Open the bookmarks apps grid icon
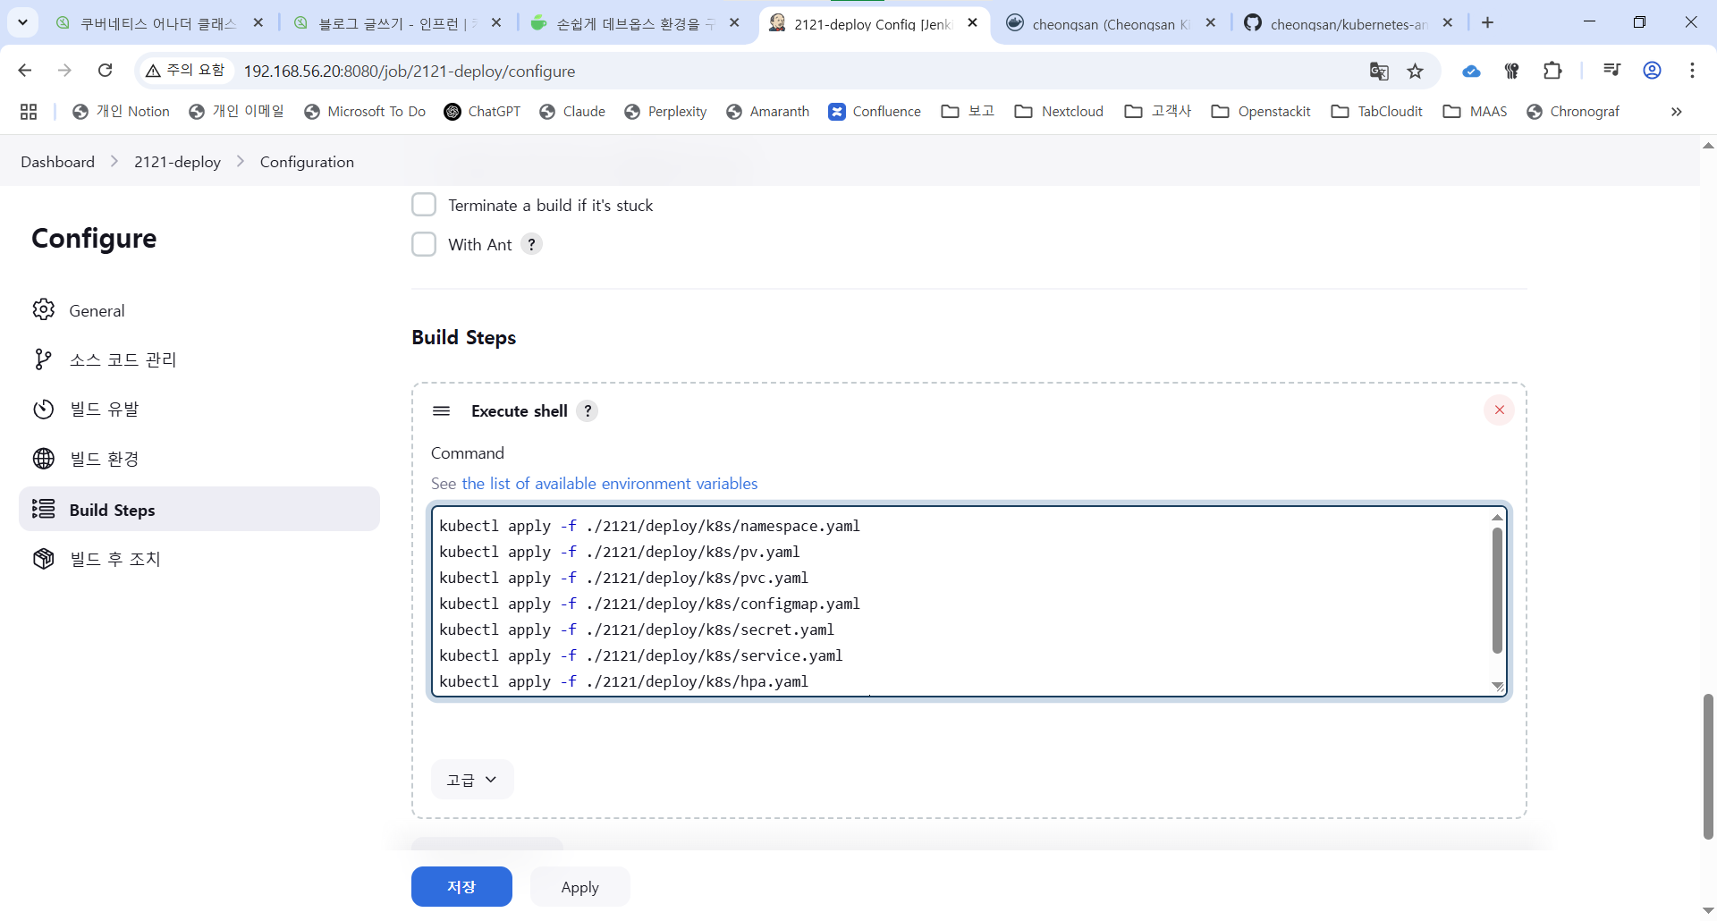Screen dimensions: 1717x921 tap(29, 112)
